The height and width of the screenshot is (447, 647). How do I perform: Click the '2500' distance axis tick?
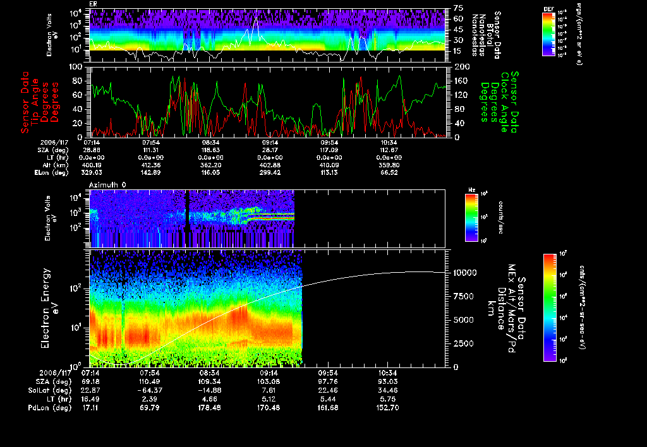tap(464, 343)
